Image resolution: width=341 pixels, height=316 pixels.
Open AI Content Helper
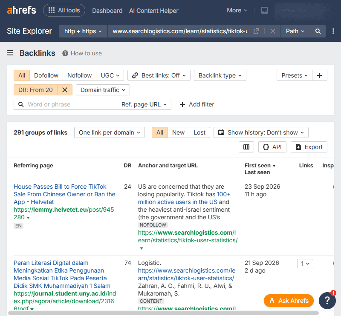[154, 10]
